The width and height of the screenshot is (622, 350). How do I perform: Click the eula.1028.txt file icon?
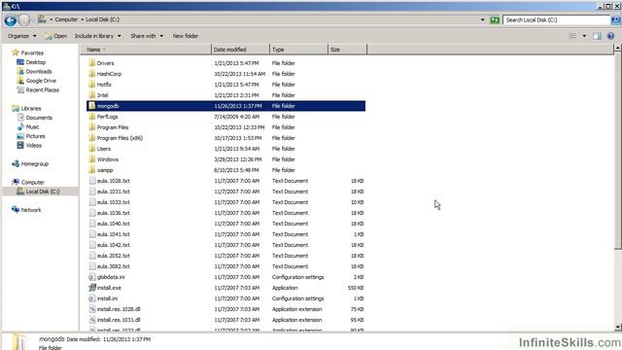(x=92, y=181)
